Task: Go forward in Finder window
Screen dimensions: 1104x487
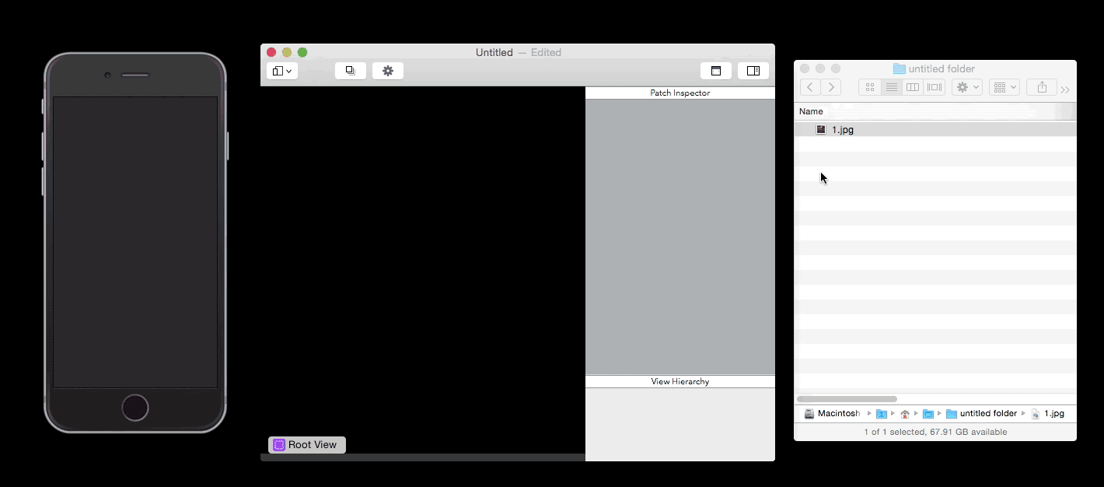Action: coord(831,87)
